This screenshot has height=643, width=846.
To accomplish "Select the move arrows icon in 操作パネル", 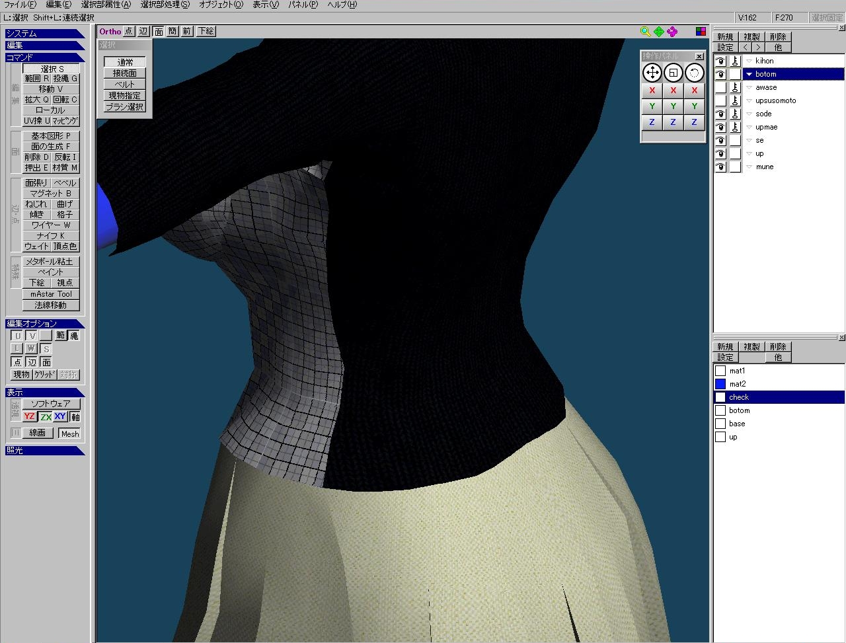I will coord(652,73).
